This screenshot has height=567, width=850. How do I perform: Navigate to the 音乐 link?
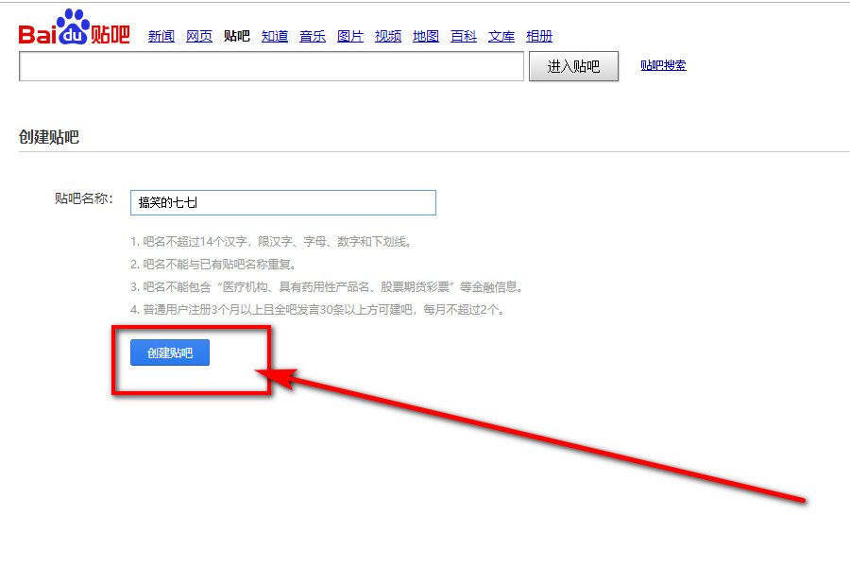312,37
